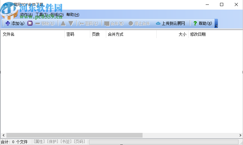Sort by the 页数 column header

pyautogui.click(x=98, y=34)
